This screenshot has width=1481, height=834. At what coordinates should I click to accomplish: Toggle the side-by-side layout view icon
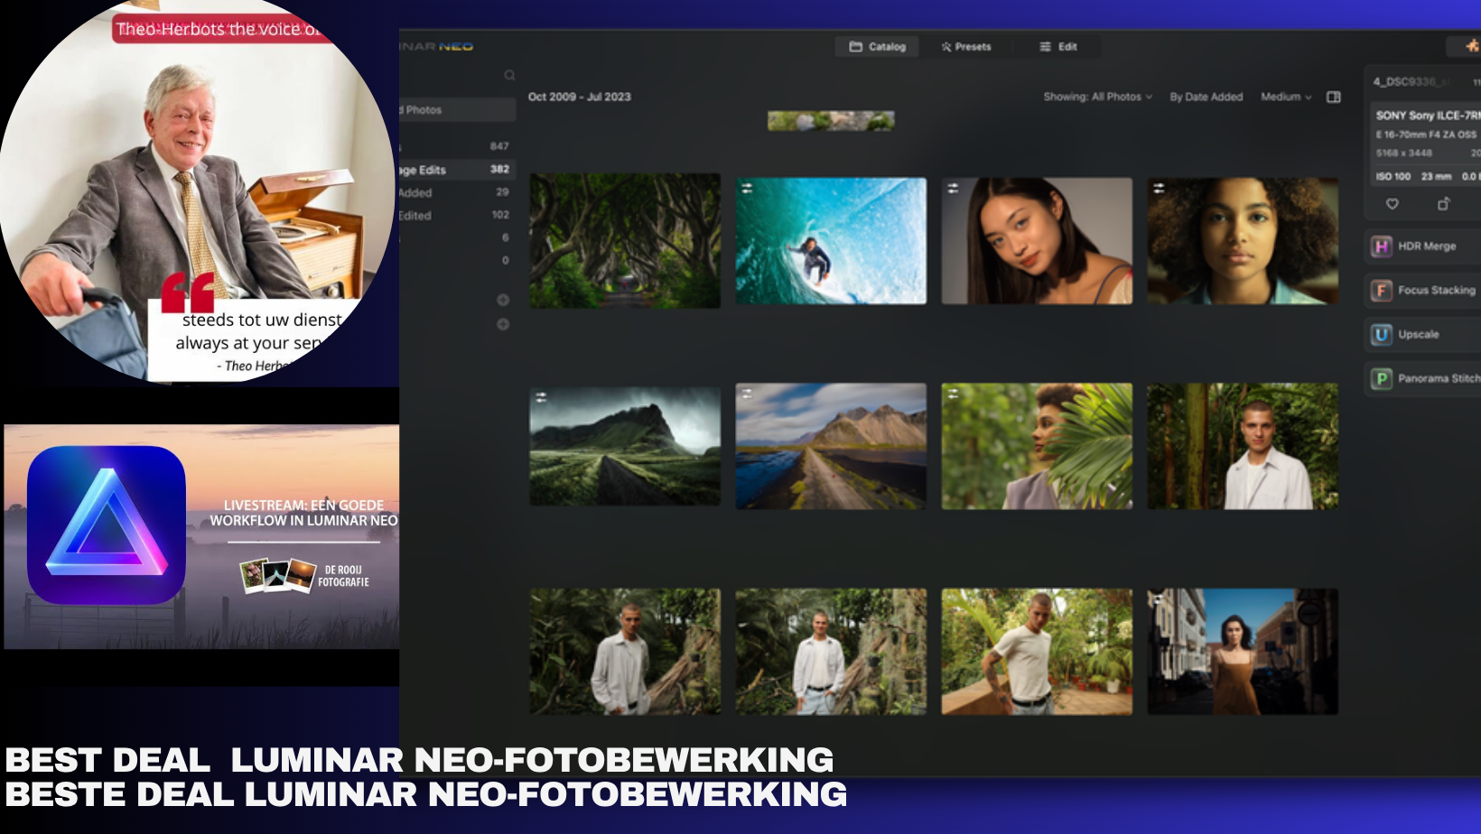pos(1334,97)
